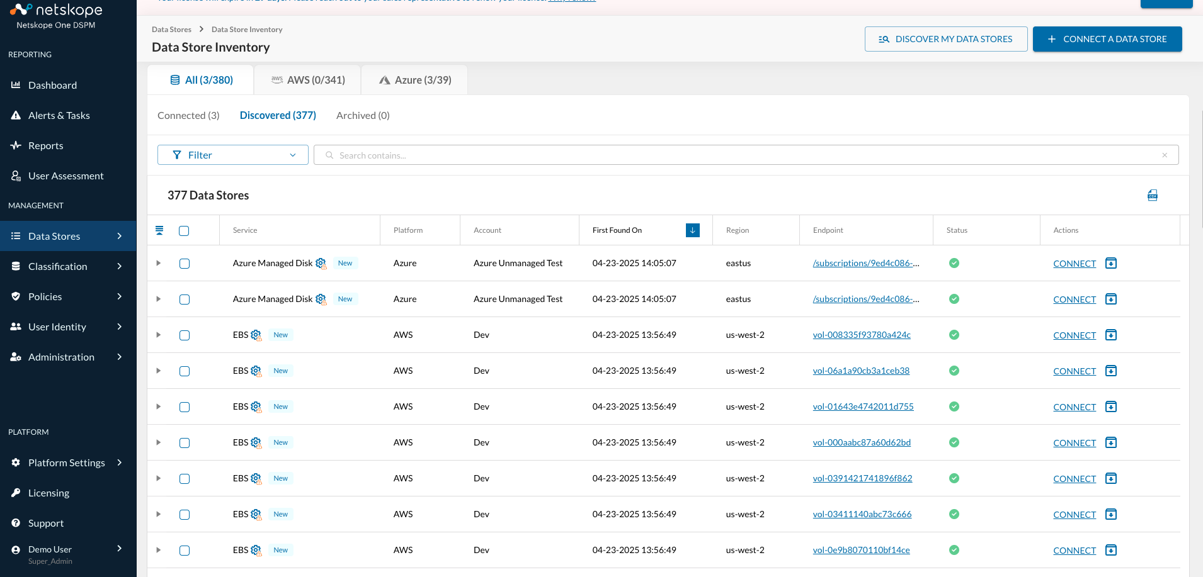Click archive icon for vol-06a1a90cb3a1ceb38 row

pyautogui.click(x=1111, y=371)
